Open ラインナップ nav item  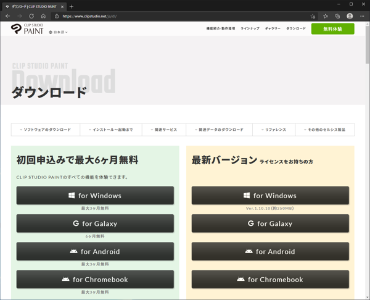[x=250, y=28]
